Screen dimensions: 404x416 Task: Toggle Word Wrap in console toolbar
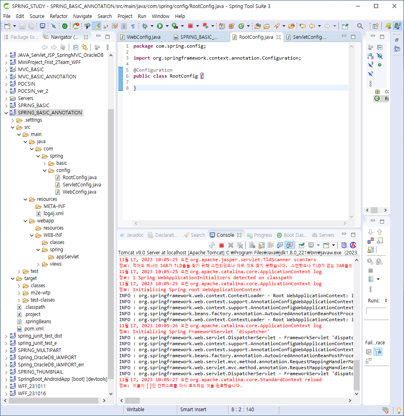(x=271, y=246)
